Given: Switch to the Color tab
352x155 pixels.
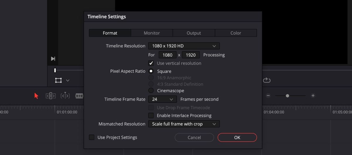Looking at the screenshot, I should coord(236,33).
